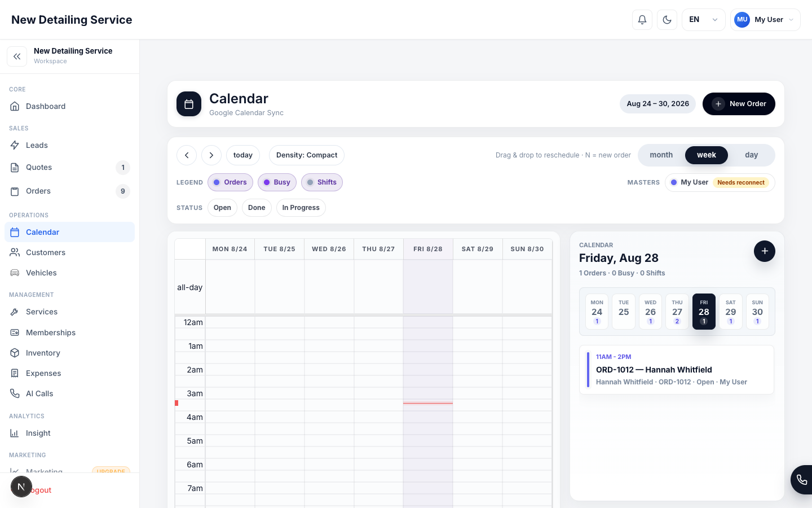812x508 pixels.
Task: Click the New Order button
Action: [x=739, y=104]
